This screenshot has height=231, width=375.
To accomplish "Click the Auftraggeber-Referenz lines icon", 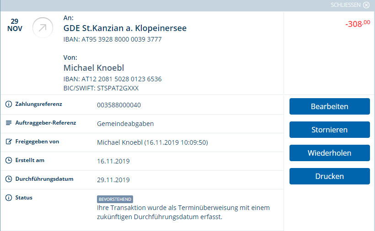I will [9, 123].
